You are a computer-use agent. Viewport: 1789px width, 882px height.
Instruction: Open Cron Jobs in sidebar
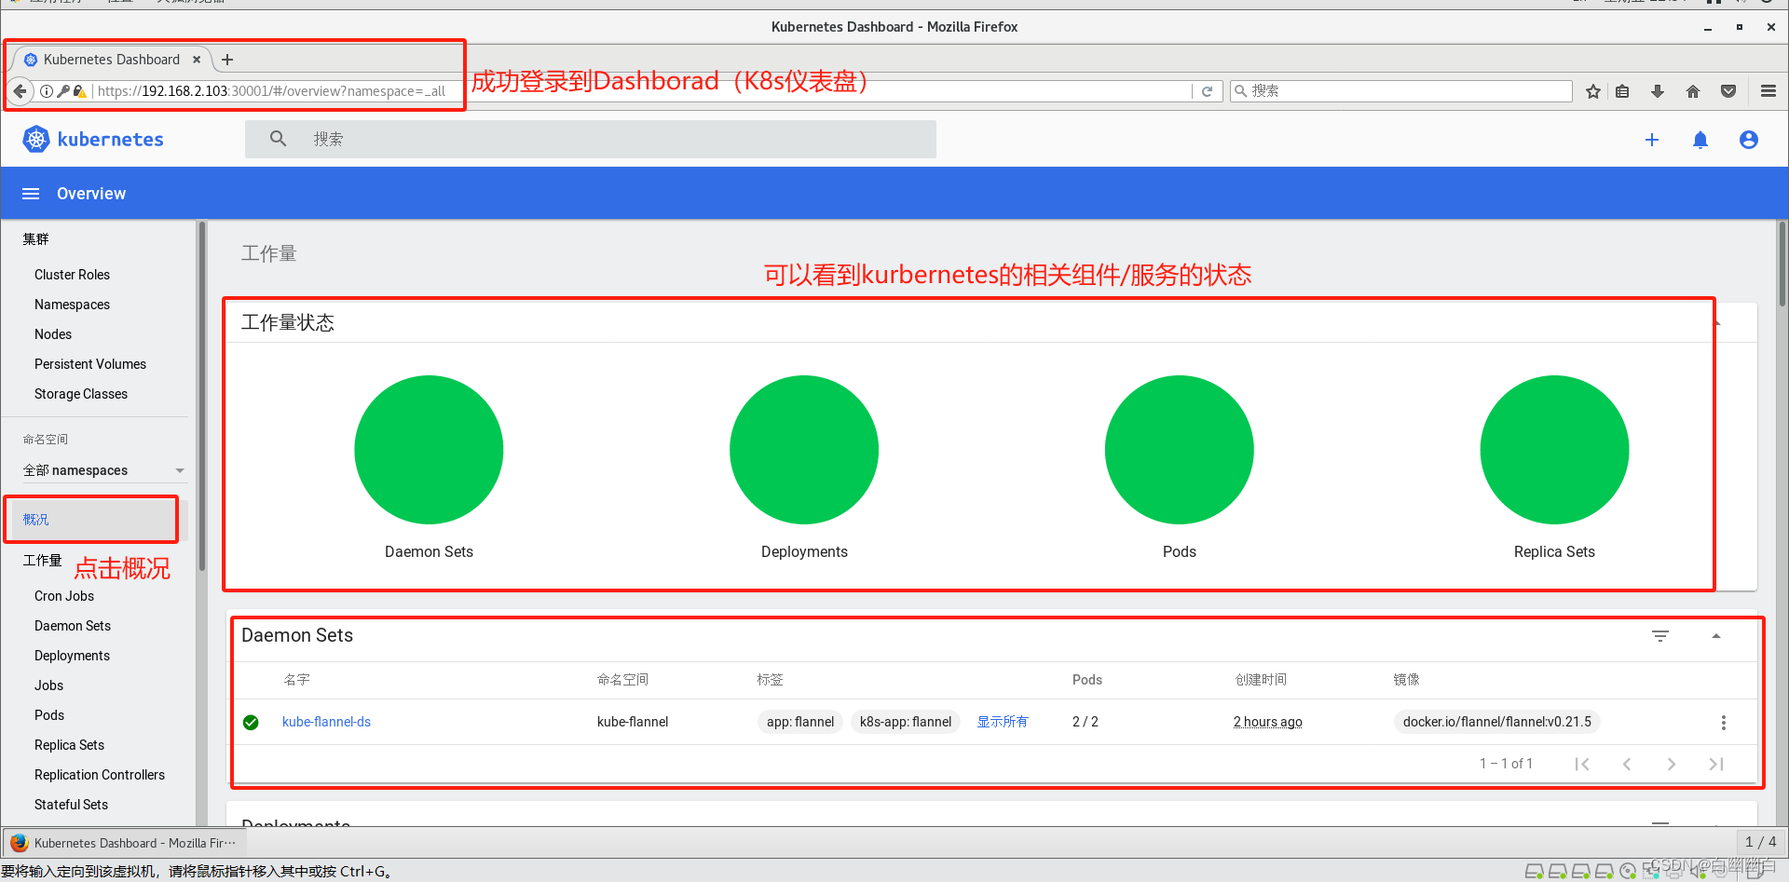(64, 596)
